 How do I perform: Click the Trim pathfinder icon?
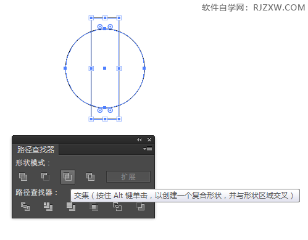coord(48,207)
